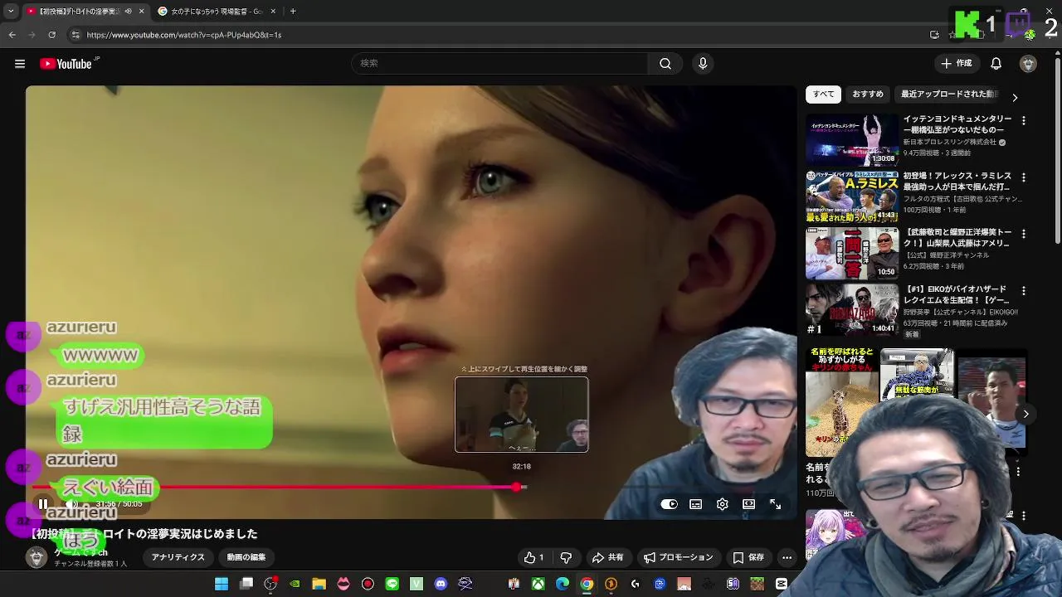
Task: Open the BIOHAZARD livestream thumbnail
Action: click(852, 310)
